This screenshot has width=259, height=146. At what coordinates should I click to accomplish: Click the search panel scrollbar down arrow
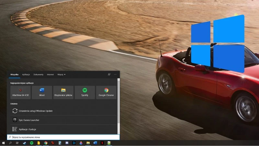click(x=118, y=133)
